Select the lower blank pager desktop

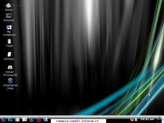(x=159, y=121)
